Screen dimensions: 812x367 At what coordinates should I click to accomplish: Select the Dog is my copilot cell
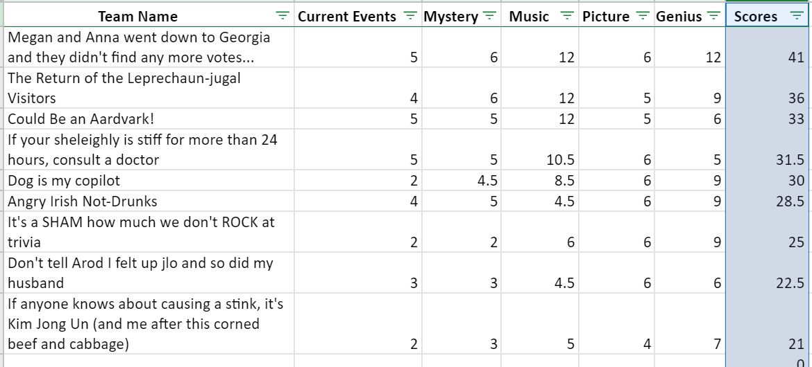149,181
